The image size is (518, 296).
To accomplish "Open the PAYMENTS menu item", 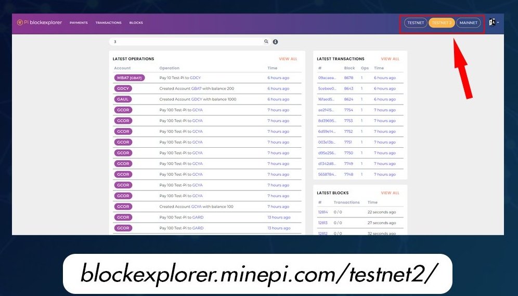I will (79, 23).
